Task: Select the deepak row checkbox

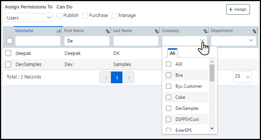Action: 8,53
